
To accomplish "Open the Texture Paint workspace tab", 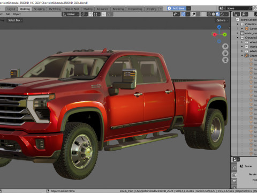I will click(72, 9).
